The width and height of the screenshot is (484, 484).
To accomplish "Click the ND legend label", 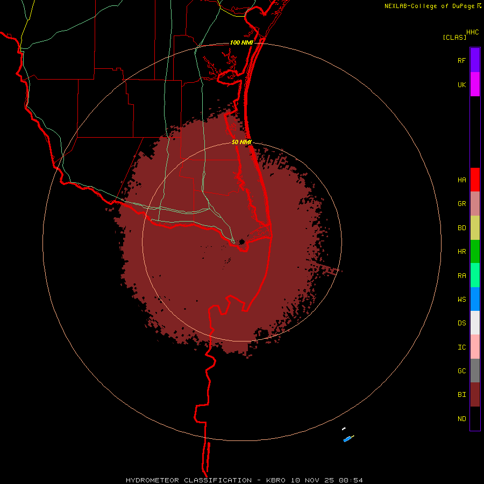I will [461, 419].
